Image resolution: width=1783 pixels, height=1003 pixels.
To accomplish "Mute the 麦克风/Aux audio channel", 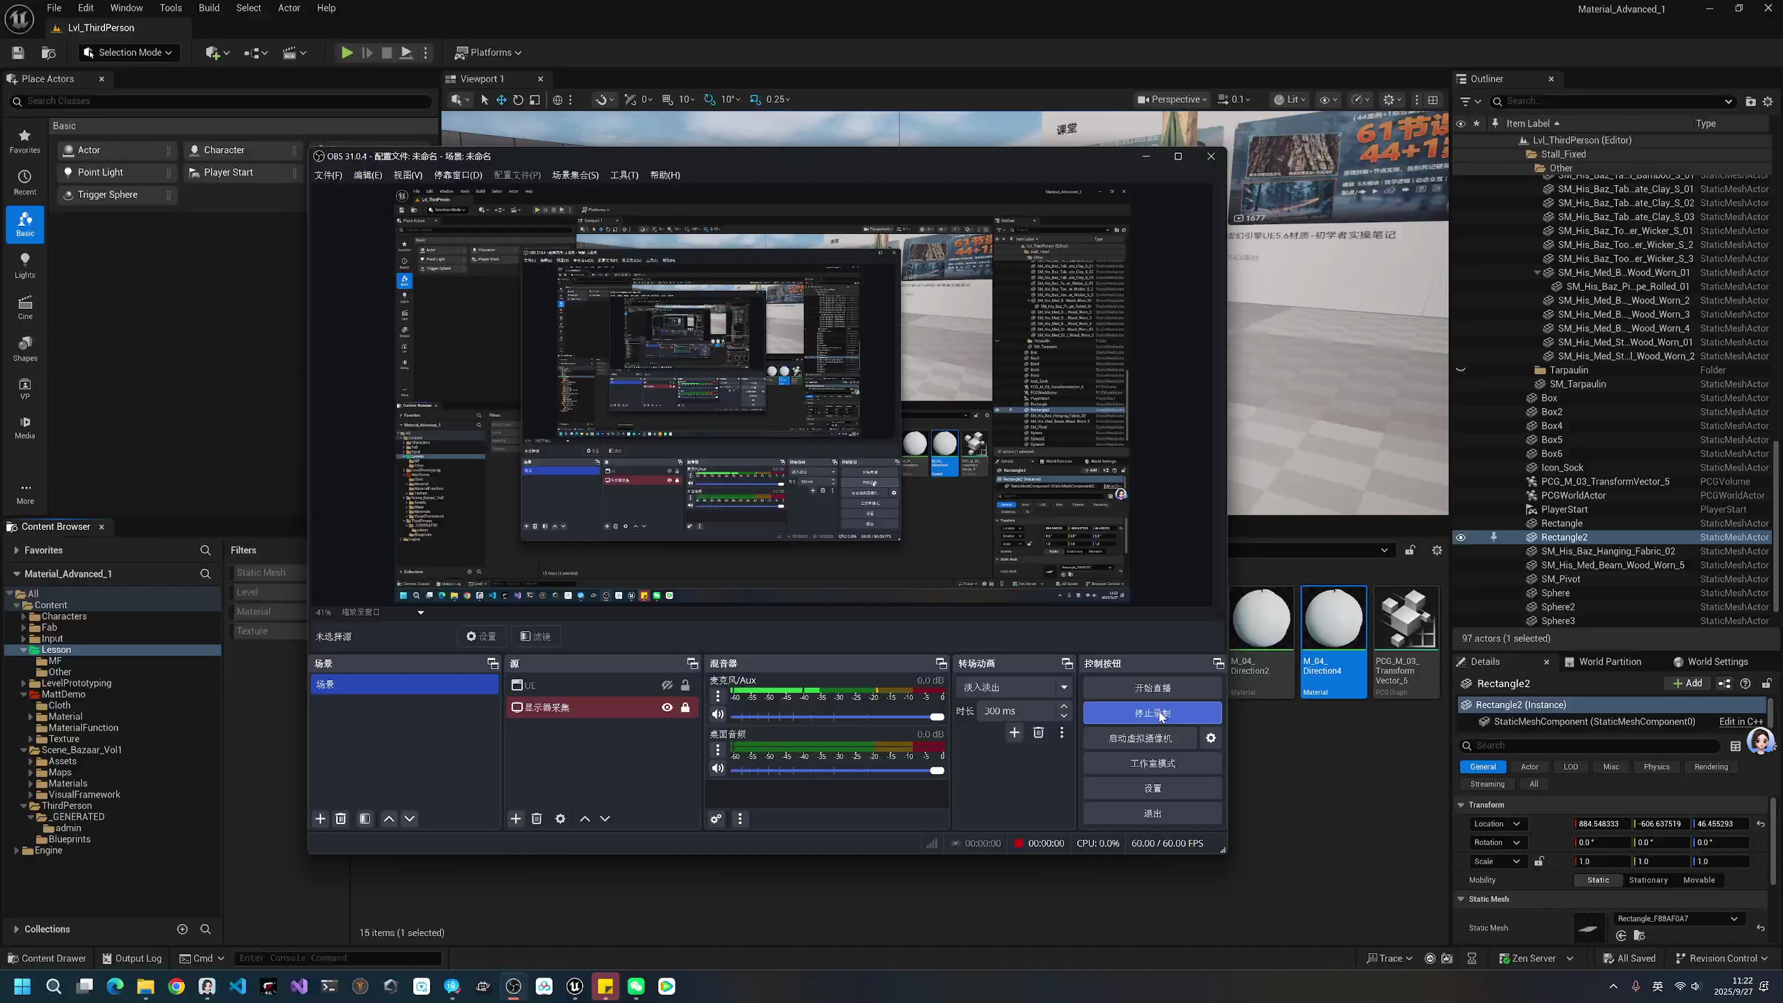I will coord(718,715).
